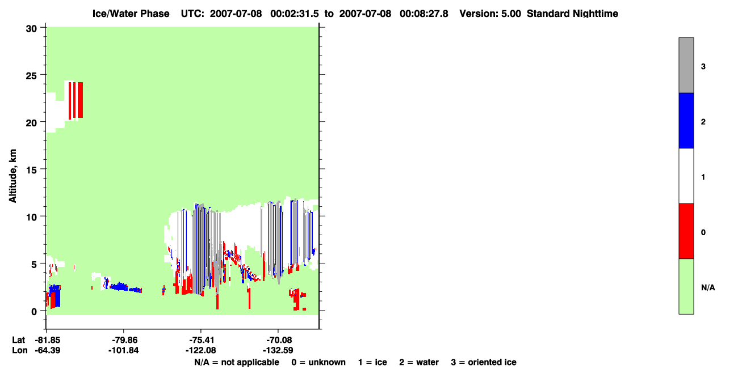Click the red striped feature near 22 km altitude

pos(76,100)
